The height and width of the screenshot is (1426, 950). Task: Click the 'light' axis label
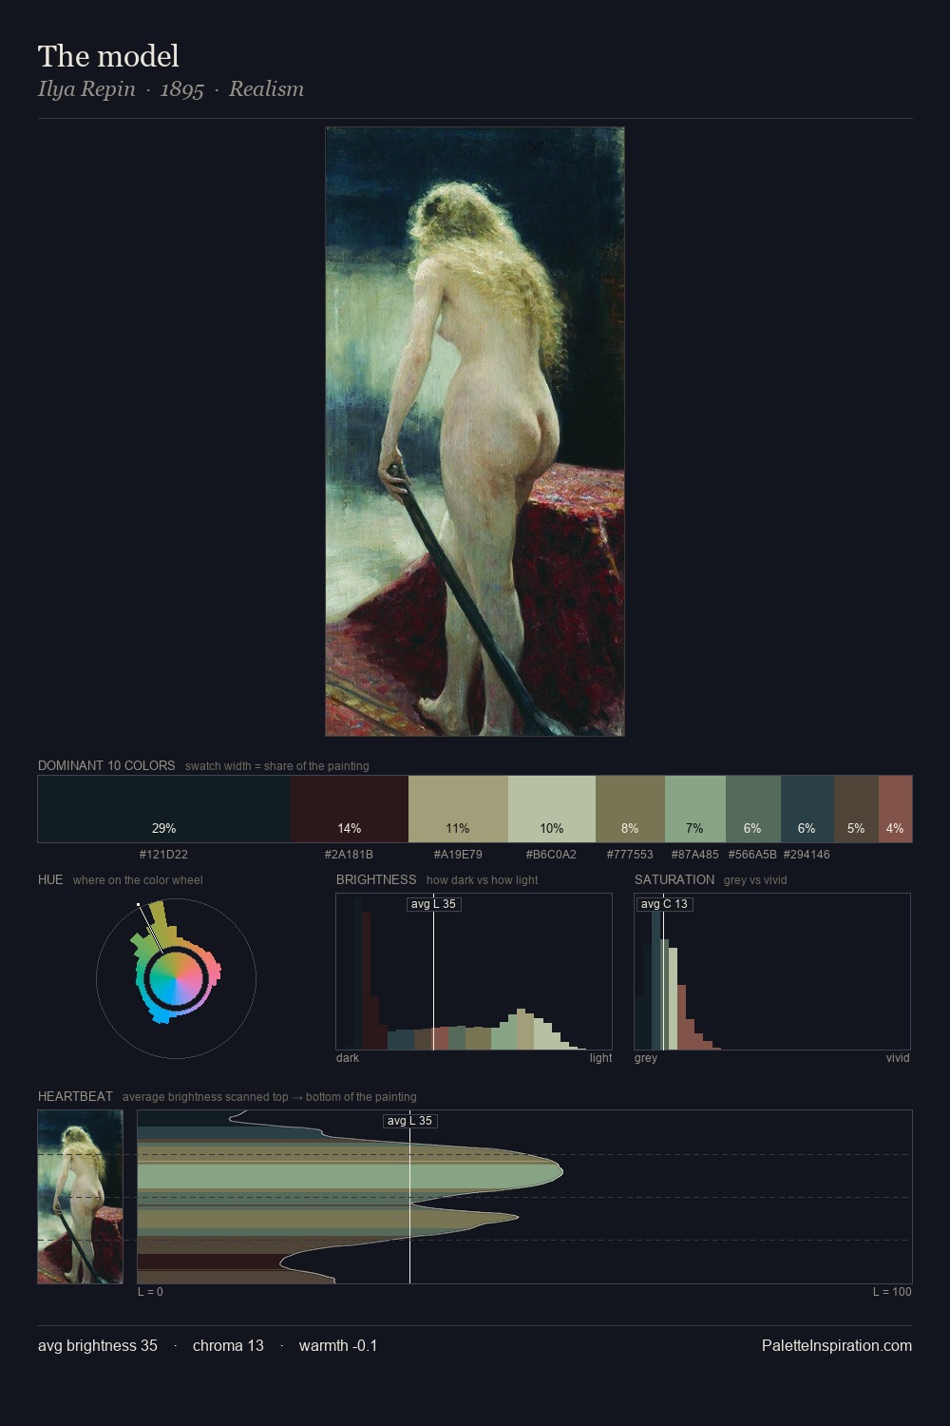pyautogui.click(x=600, y=1058)
